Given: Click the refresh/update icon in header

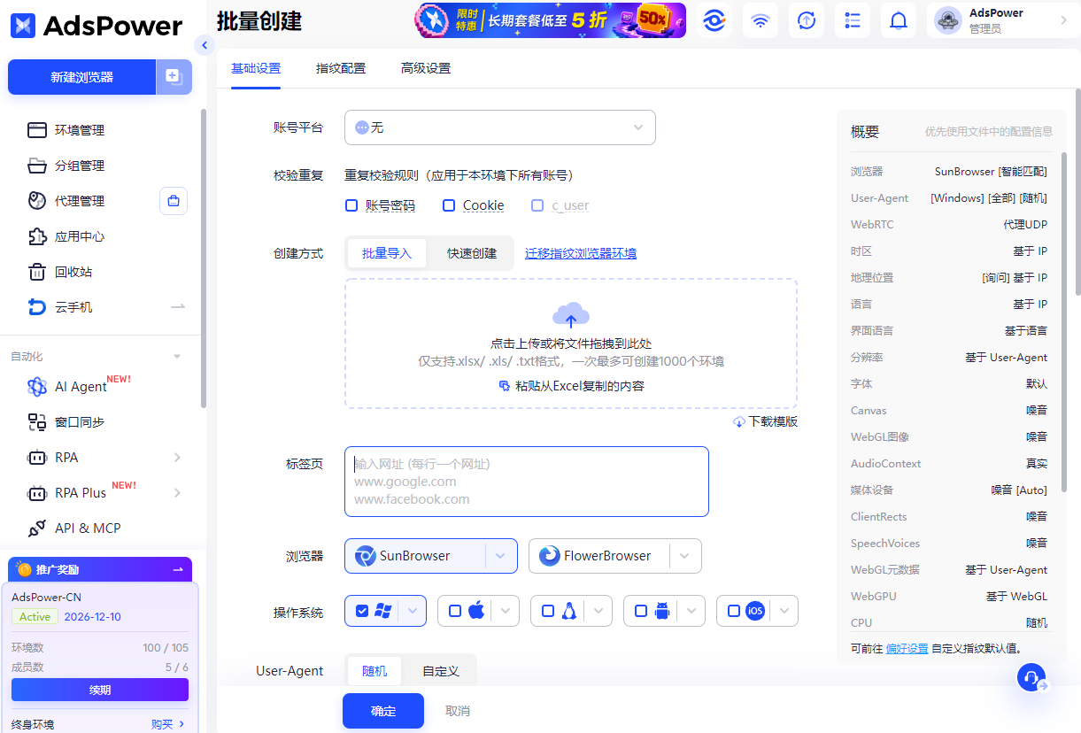Looking at the screenshot, I should [x=807, y=20].
